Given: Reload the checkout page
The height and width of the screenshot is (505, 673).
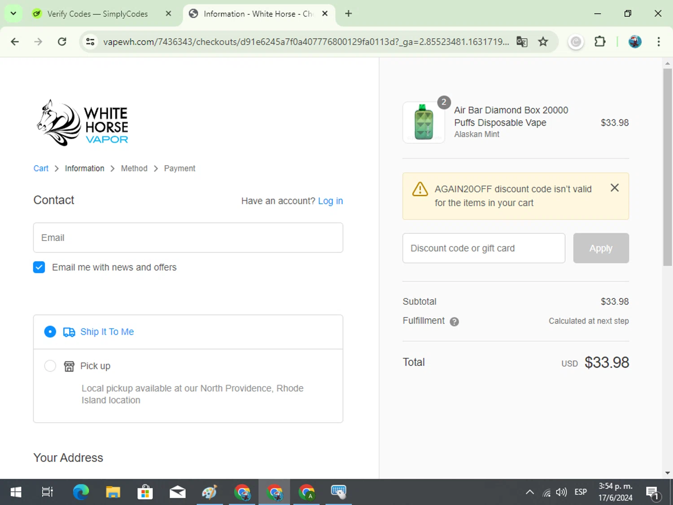Looking at the screenshot, I should (x=62, y=42).
